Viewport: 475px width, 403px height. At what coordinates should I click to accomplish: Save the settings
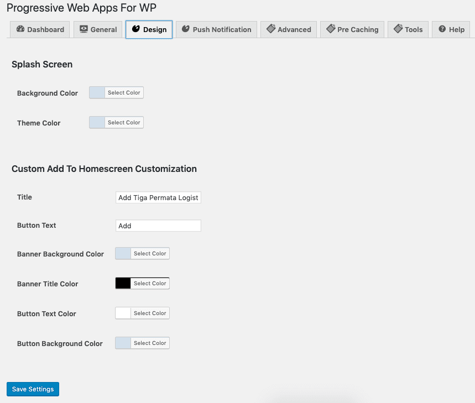[x=33, y=389]
